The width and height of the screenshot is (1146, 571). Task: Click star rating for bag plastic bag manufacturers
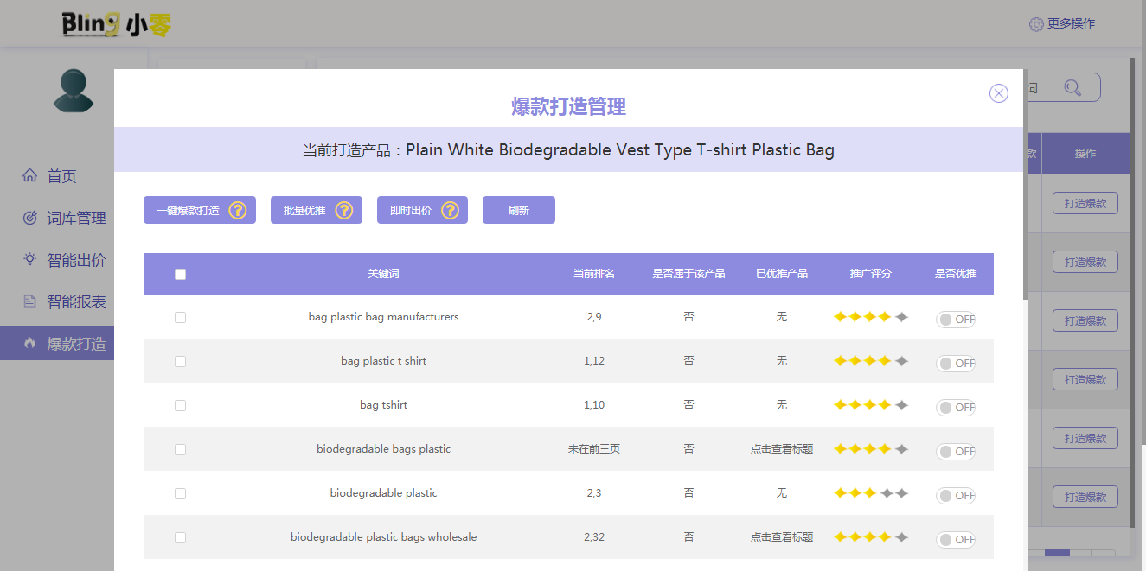click(x=871, y=317)
